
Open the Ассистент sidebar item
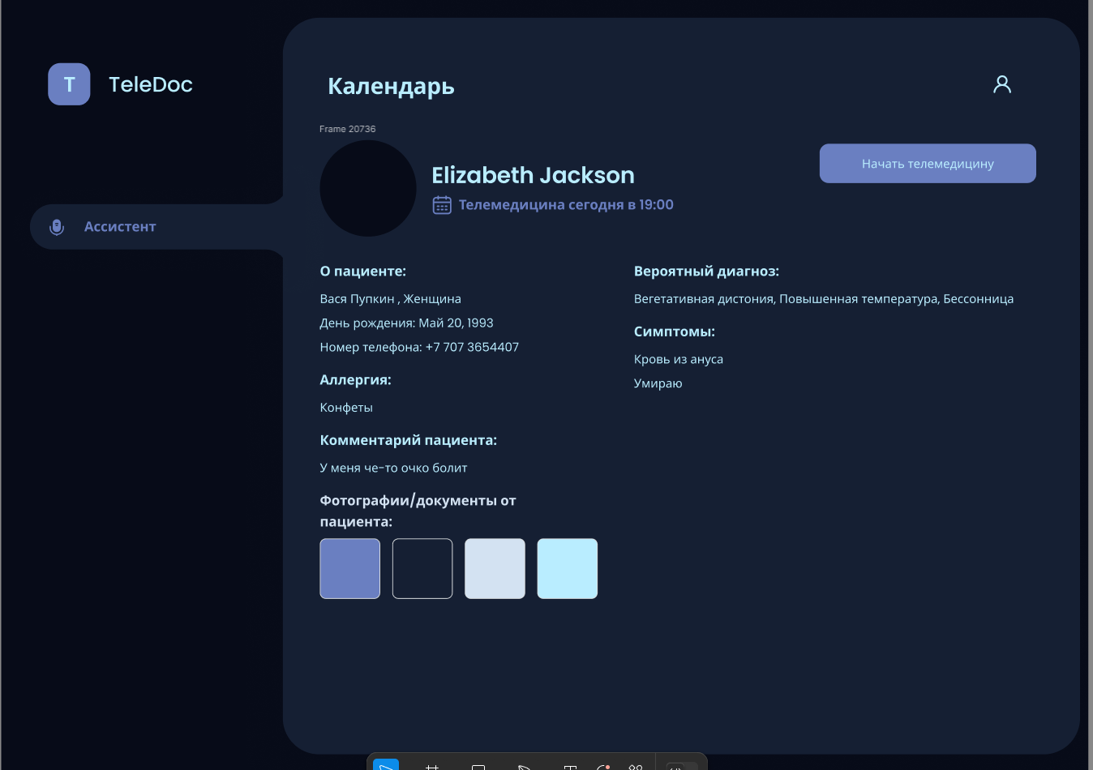coord(156,227)
